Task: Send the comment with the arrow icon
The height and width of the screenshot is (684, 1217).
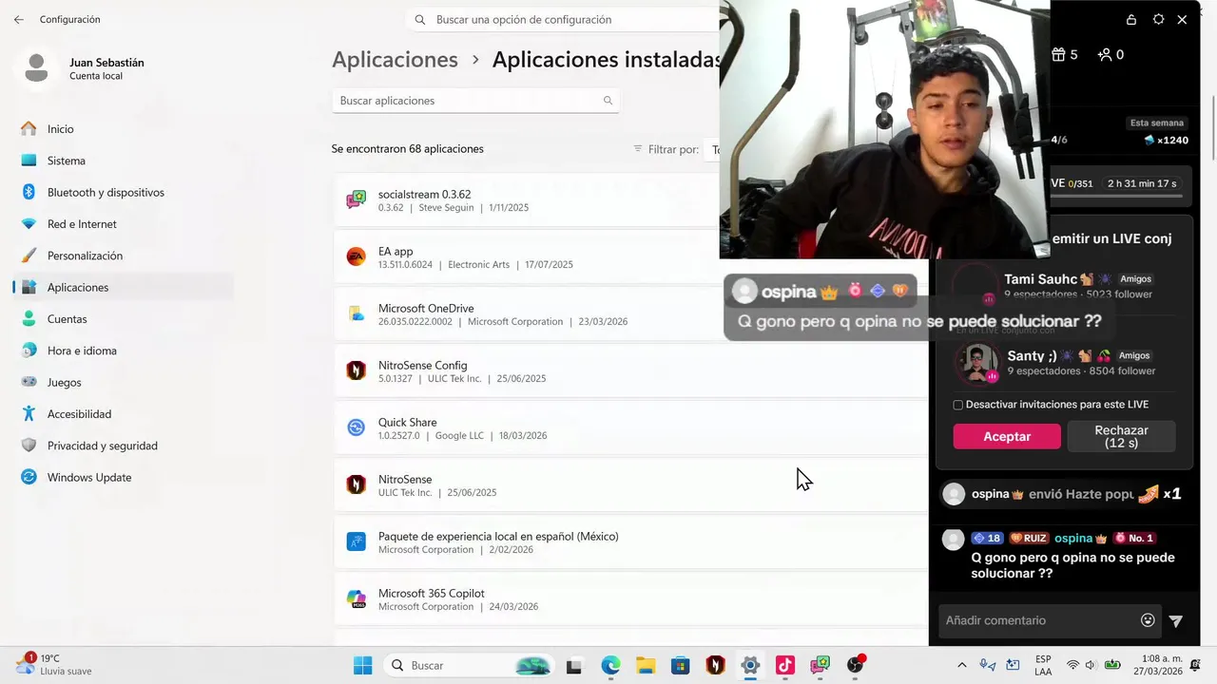Action: coord(1176,620)
